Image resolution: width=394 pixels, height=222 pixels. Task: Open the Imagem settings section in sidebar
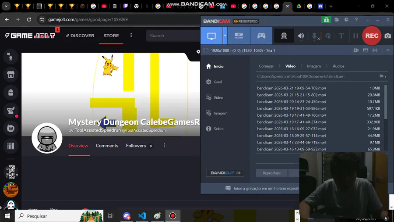[x=217, y=113]
